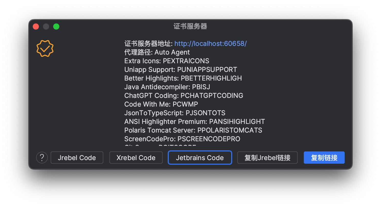Select the Uniapp Support: PUNIAPPSUPPORT line

(181, 70)
